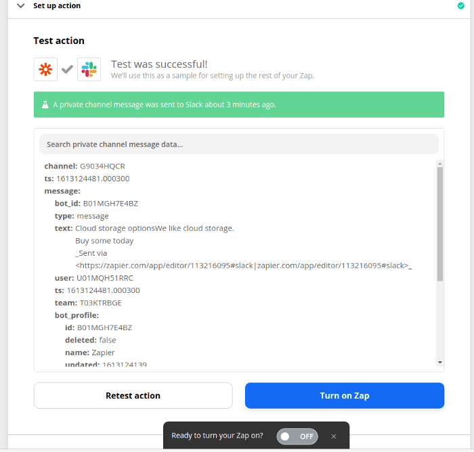
Task: Click the gray checkmark between app icons
Action: pos(67,70)
